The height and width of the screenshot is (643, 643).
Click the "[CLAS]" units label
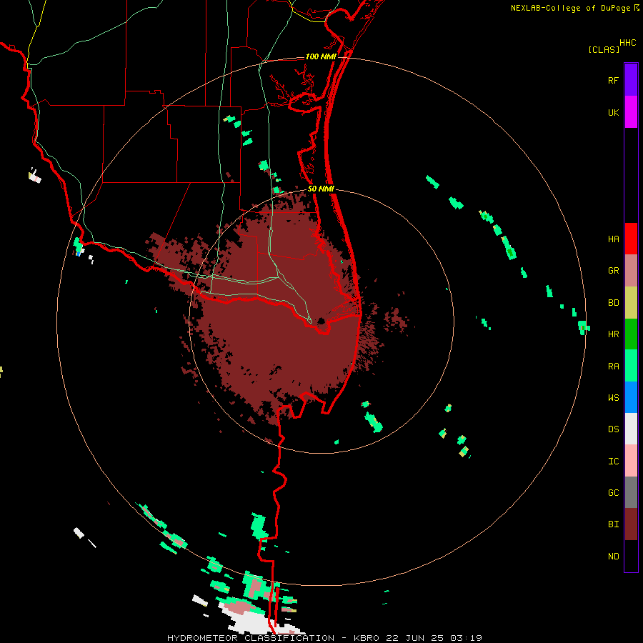coord(604,50)
